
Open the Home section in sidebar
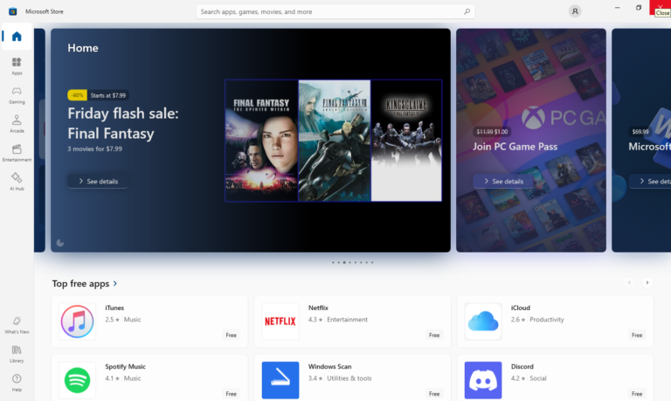17,37
